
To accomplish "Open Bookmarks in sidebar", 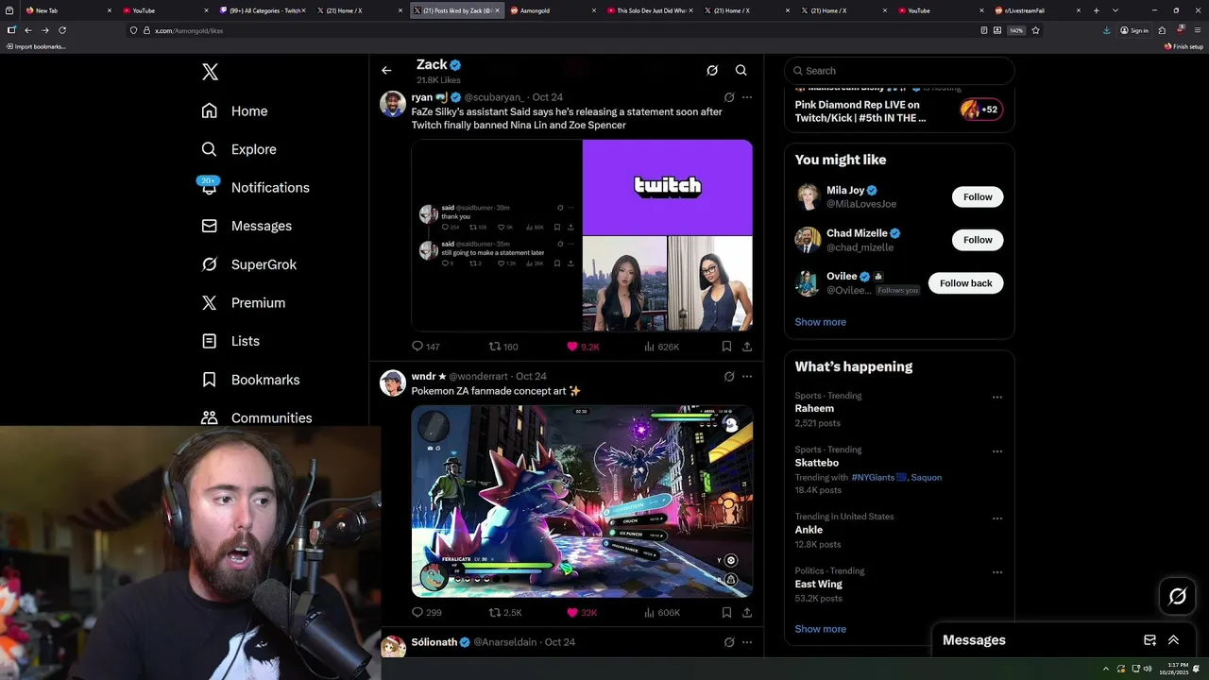I will click(250, 380).
